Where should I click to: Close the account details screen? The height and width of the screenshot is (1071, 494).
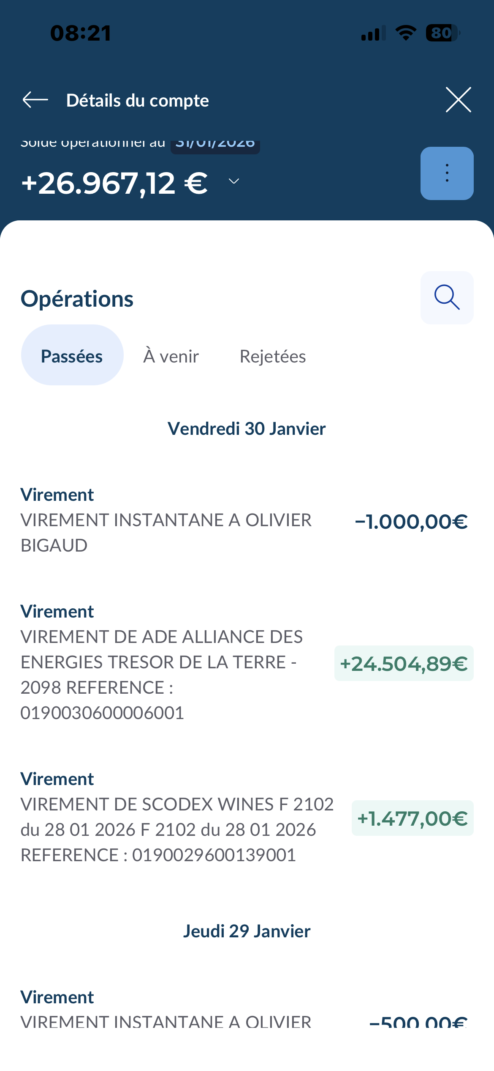click(458, 100)
